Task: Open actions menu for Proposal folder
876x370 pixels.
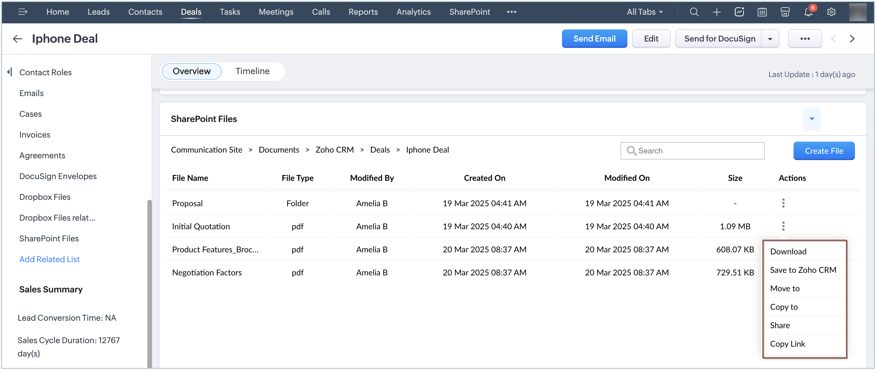Action: (x=783, y=203)
